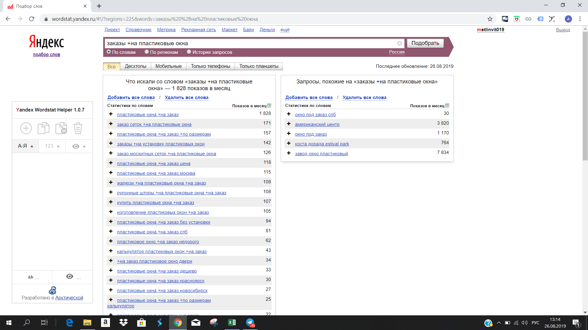Select the По словам radio button
588x330 pixels.
tap(109, 52)
